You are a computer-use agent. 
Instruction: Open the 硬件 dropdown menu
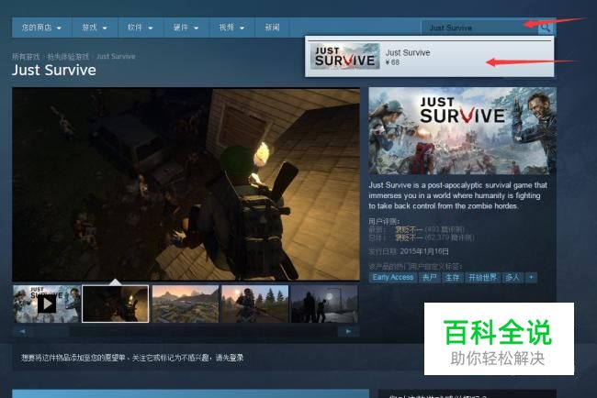186,28
